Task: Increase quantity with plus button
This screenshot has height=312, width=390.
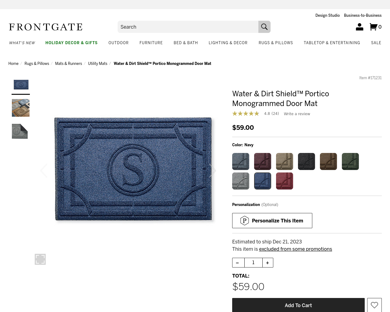Action: tap(268, 263)
